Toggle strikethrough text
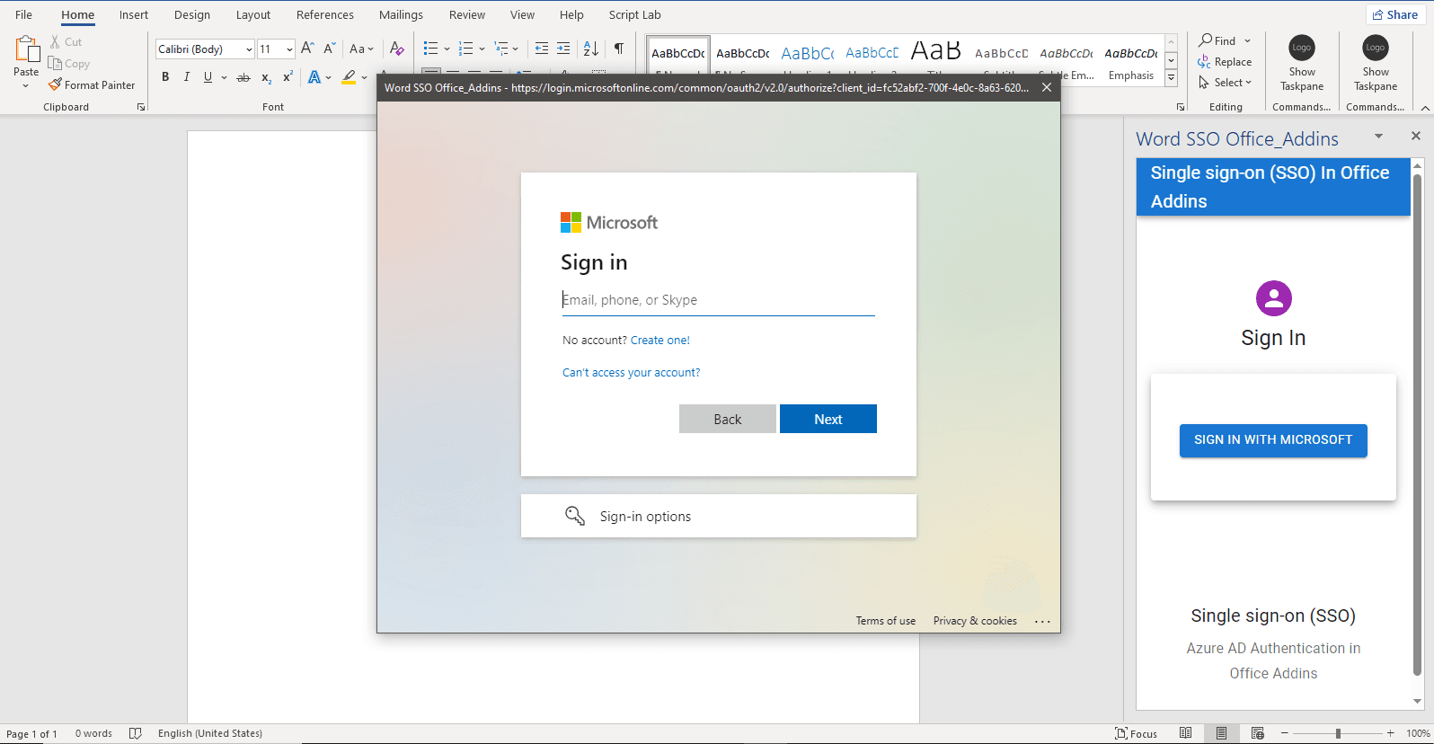 [x=243, y=77]
